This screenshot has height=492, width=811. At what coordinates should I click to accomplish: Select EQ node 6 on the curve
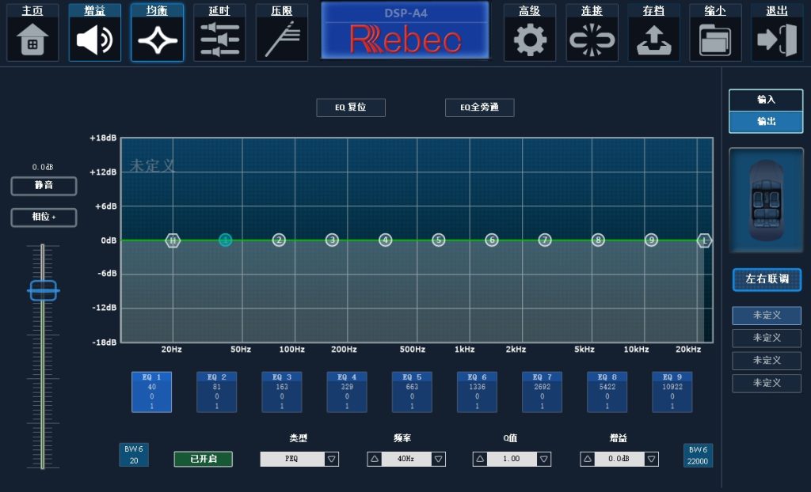492,240
